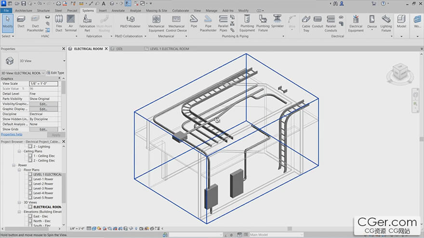Image resolution: width=424 pixels, height=238 pixels.
Task: Open the Help question mark icon
Action: (x=383, y=3)
